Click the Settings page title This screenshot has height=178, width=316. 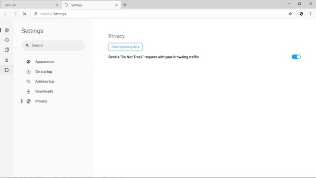[32, 31]
